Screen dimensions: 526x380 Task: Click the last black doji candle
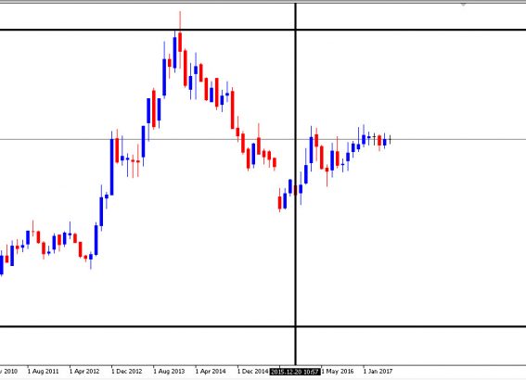pos(391,139)
